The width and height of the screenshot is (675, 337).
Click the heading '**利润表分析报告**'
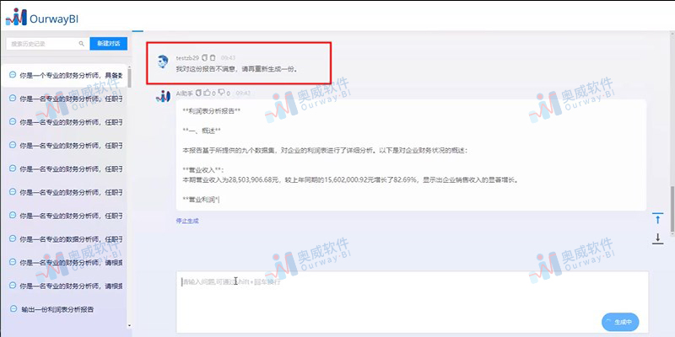(x=212, y=110)
